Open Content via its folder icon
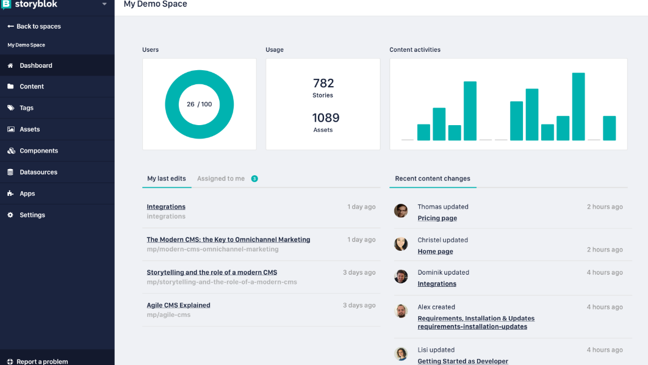 (10, 87)
